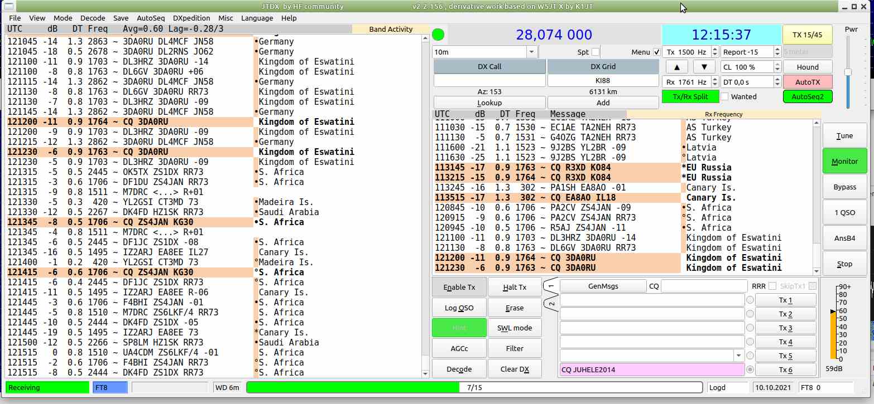
Task: Click the Monitor button
Action: tap(844, 161)
